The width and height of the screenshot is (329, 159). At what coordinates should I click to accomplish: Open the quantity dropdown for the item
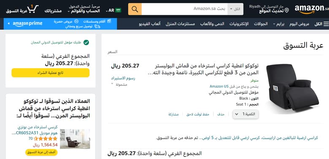click(245, 114)
